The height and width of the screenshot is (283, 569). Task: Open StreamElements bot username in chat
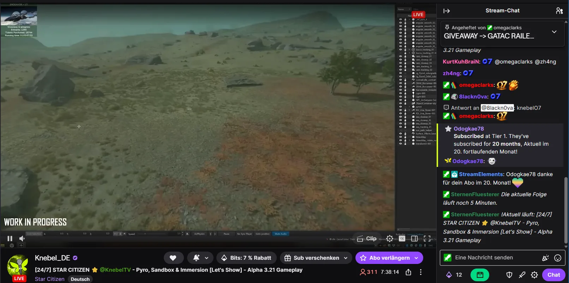481,174
